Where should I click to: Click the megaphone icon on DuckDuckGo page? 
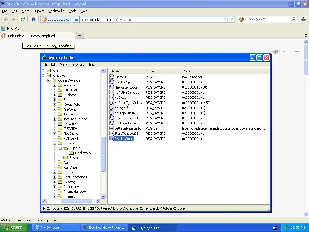point(276,52)
